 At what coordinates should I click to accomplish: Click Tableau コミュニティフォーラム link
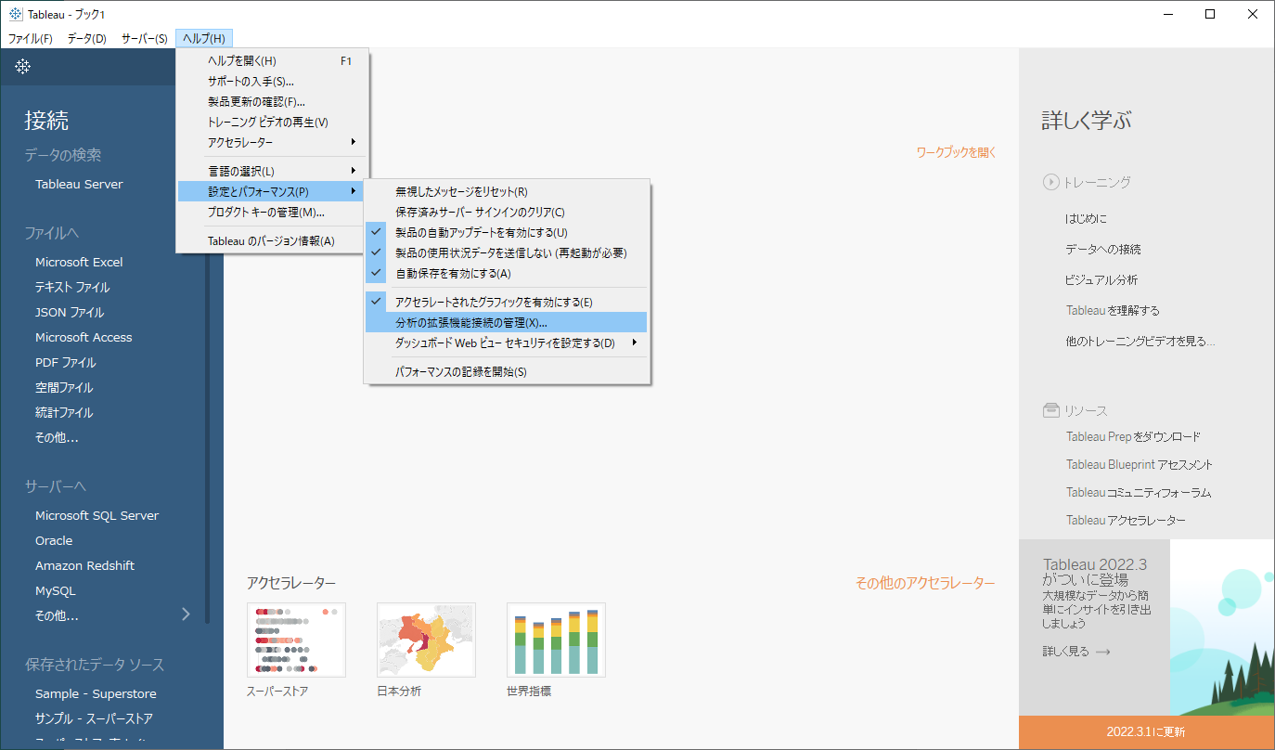click(x=1139, y=492)
